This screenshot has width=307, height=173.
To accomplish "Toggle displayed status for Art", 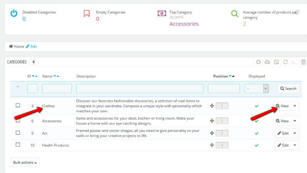I will pos(257,133).
